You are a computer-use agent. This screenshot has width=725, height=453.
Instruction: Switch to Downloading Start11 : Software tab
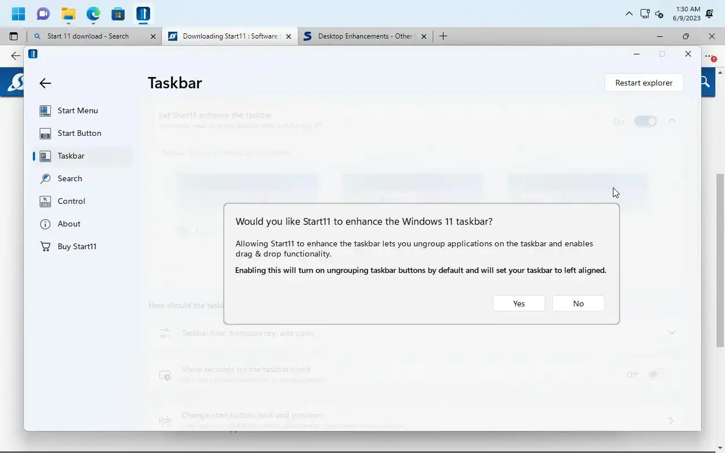tap(229, 36)
